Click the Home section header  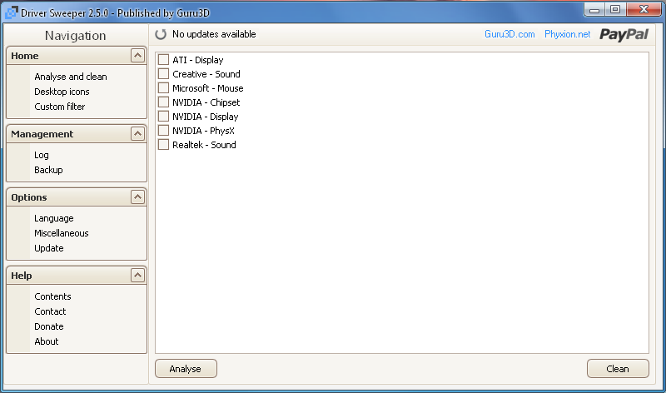click(x=77, y=56)
